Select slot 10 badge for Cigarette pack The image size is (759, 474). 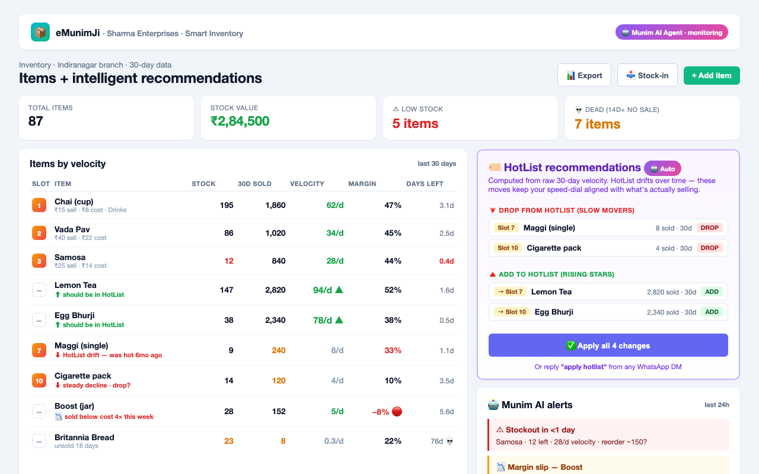coord(39,381)
